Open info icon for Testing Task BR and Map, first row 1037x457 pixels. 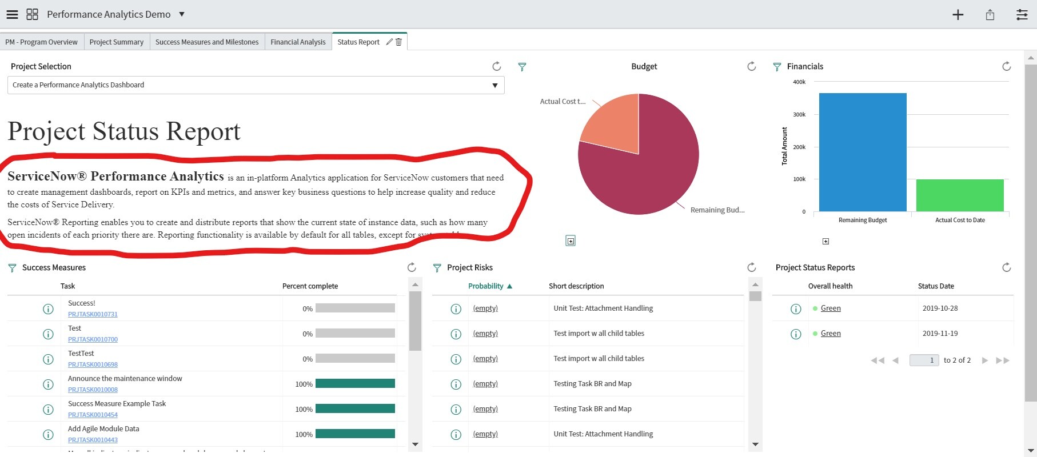pos(456,384)
